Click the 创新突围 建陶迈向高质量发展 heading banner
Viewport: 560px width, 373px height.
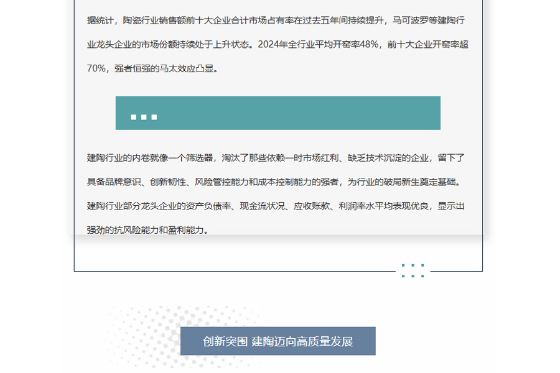point(278,341)
